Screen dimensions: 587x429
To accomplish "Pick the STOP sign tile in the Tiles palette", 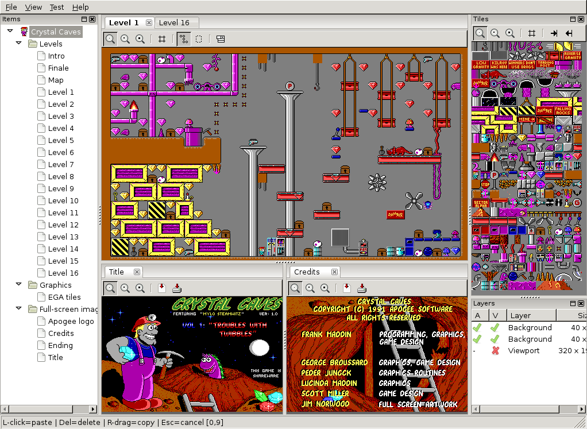I will [x=485, y=184].
